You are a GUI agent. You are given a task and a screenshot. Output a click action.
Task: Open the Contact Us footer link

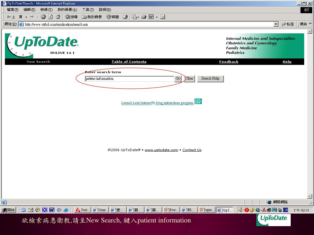pos(192,150)
